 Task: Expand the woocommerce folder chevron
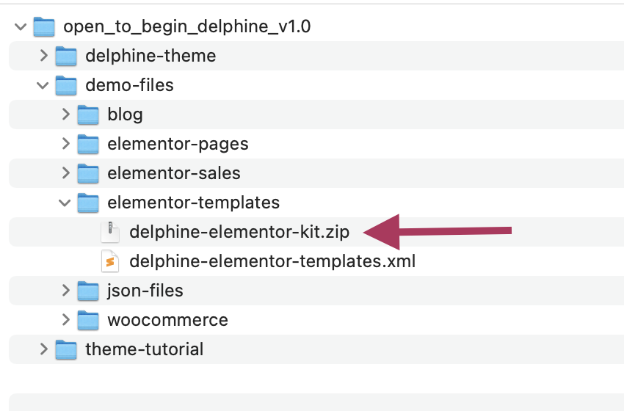coord(65,320)
